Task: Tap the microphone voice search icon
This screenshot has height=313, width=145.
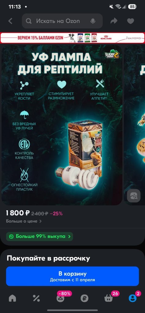Action: 92,21
